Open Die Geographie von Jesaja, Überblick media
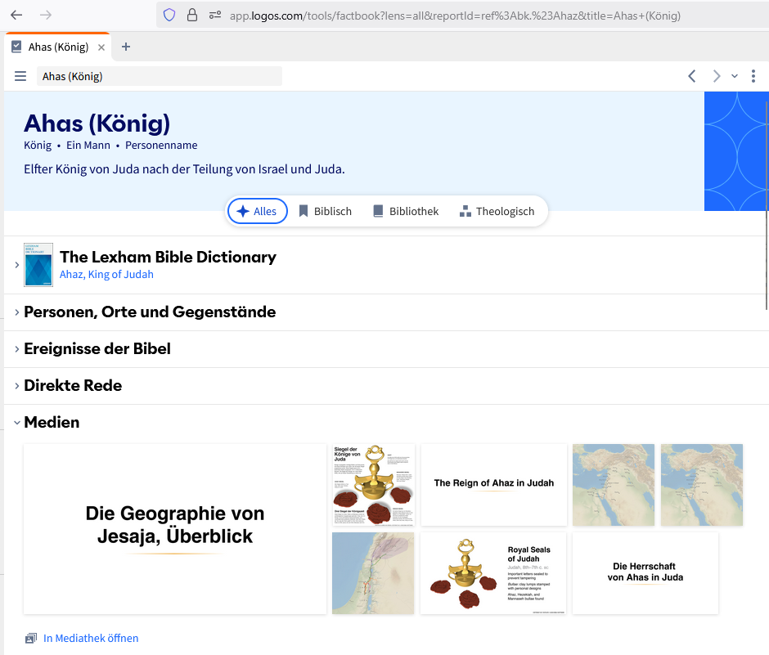 click(175, 529)
